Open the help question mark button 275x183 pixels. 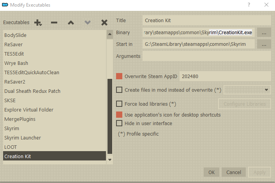tap(249, 5)
